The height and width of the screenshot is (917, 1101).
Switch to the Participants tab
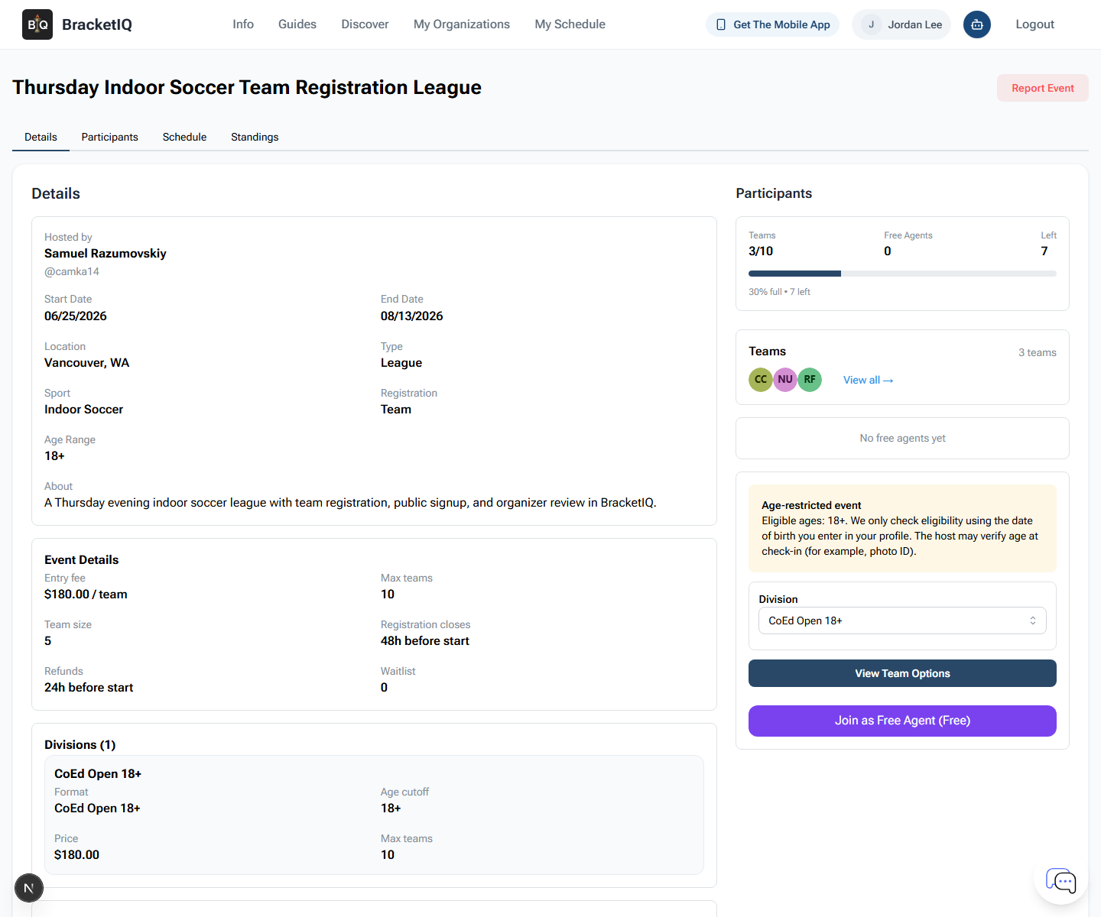(x=110, y=137)
